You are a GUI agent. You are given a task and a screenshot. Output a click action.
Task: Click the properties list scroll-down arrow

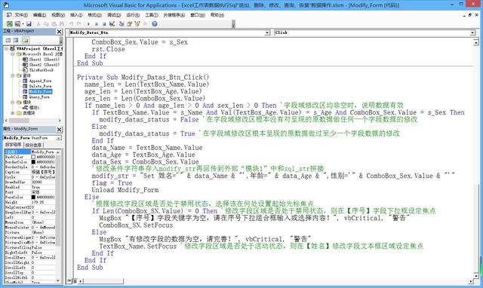point(58,280)
